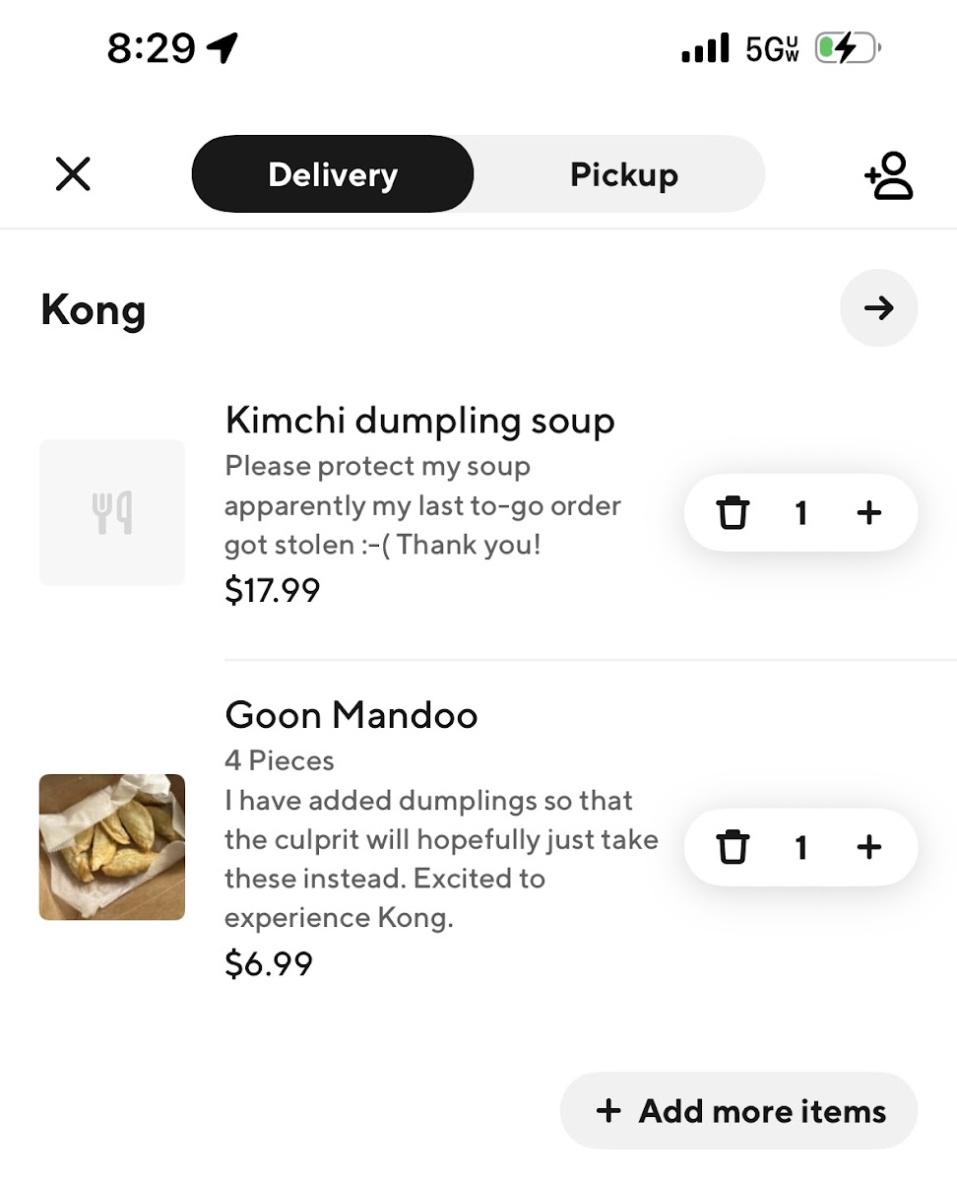Edit the soup special instructions note
957x1182 pixels.
click(422, 505)
